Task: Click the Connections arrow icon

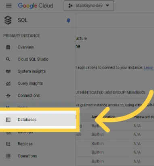Action: click(x=8, y=95)
